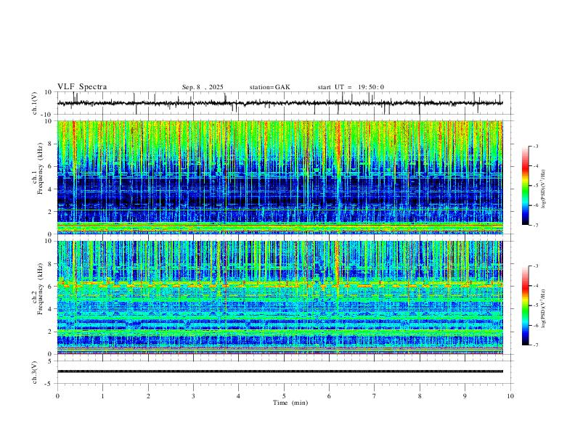Click the "-5" tick on ch.3(V) axis
The width and height of the screenshot is (575, 444).
[49, 384]
